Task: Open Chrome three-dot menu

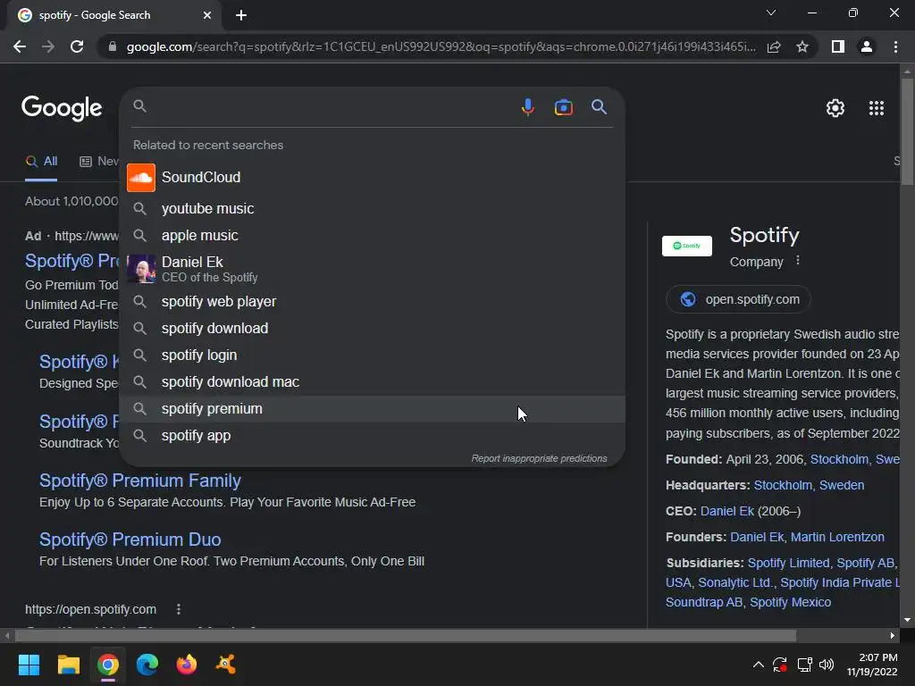Action: [x=895, y=46]
